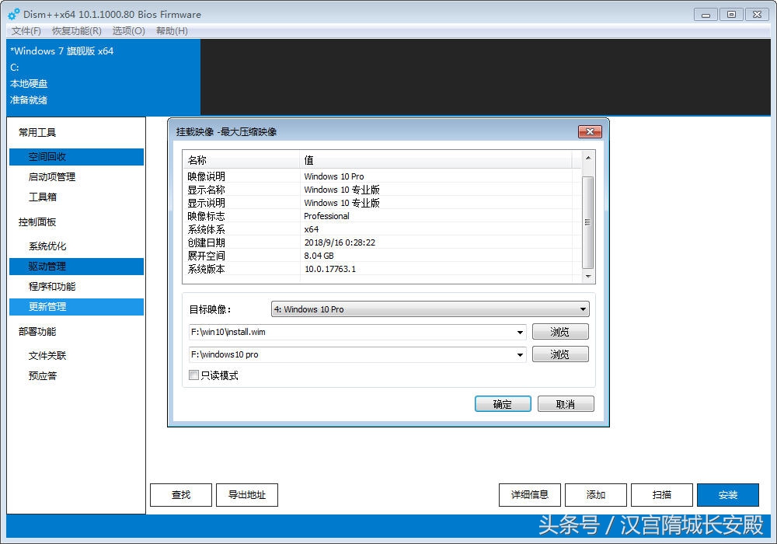
Task: Open 启动项管理 in the sidebar
Action: tap(76, 177)
